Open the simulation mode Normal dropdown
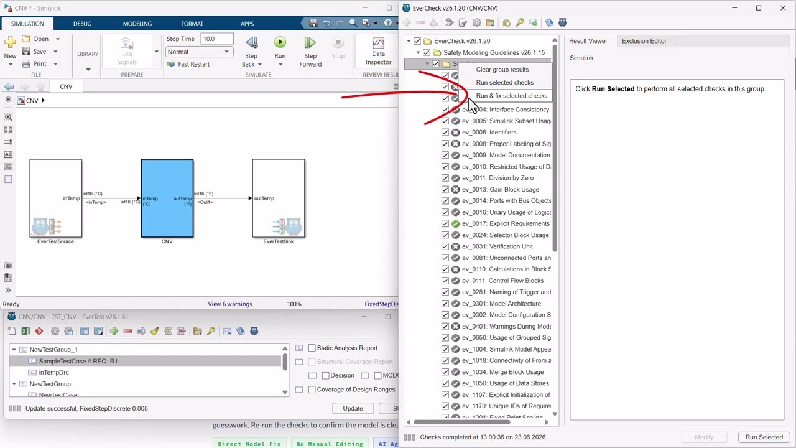The height and width of the screenshot is (448, 796). [x=199, y=52]
